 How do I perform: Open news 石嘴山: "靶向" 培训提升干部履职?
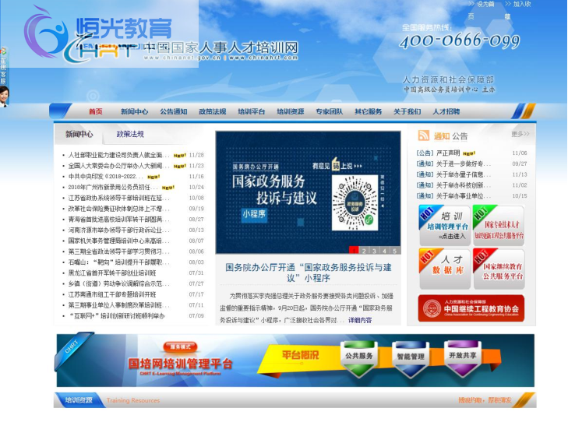pyautogui.click(x=118, y=262)
